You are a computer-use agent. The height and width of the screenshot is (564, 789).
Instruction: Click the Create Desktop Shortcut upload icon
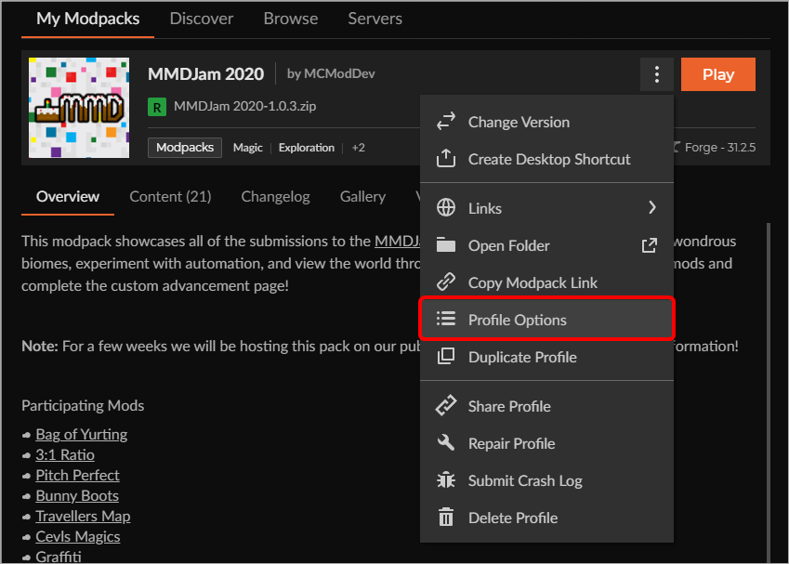[x=446, y=159]
